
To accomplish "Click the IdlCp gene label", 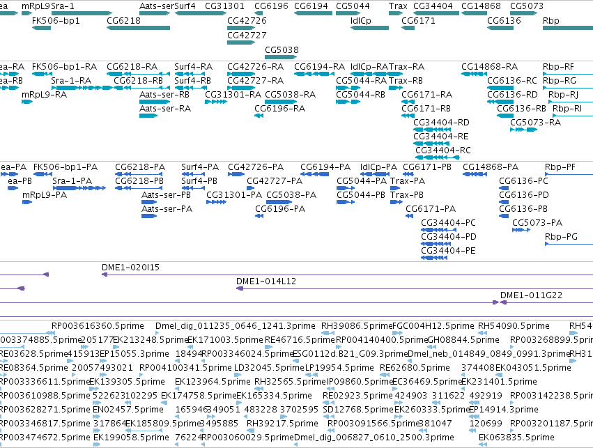I will [361, 21].
